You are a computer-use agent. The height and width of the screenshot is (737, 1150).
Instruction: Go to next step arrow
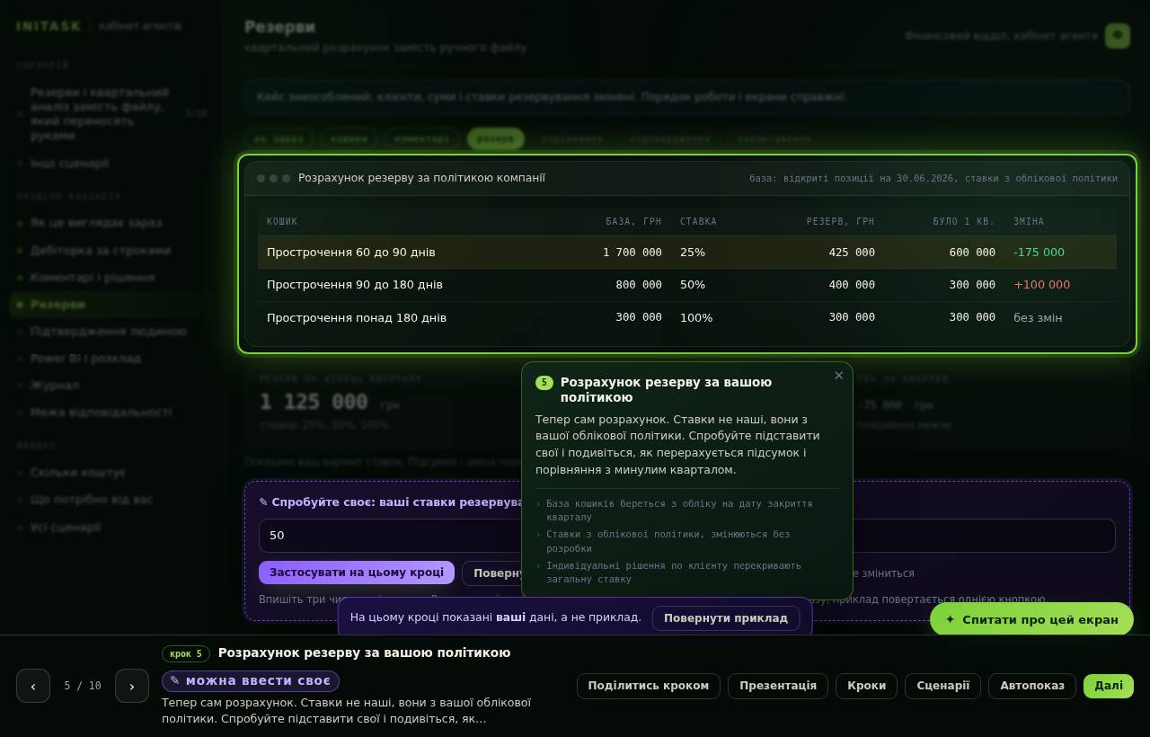click(132, 686)
